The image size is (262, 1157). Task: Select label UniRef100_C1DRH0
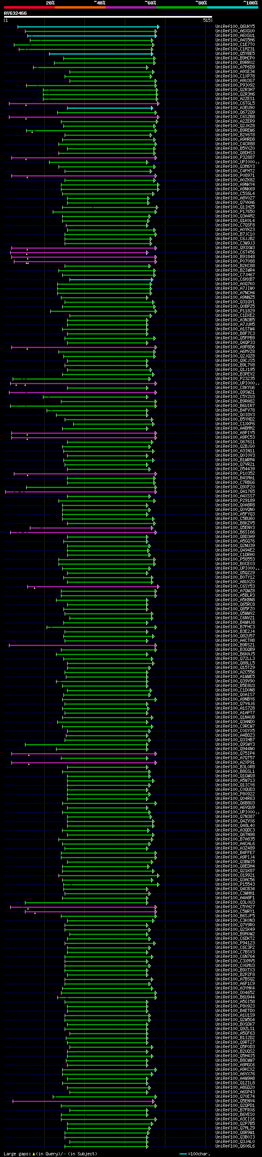coord(235,554)
